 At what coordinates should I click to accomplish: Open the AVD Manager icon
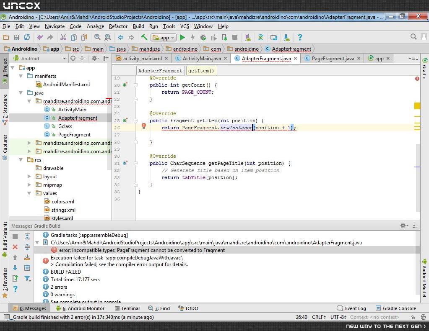[248, 37]
